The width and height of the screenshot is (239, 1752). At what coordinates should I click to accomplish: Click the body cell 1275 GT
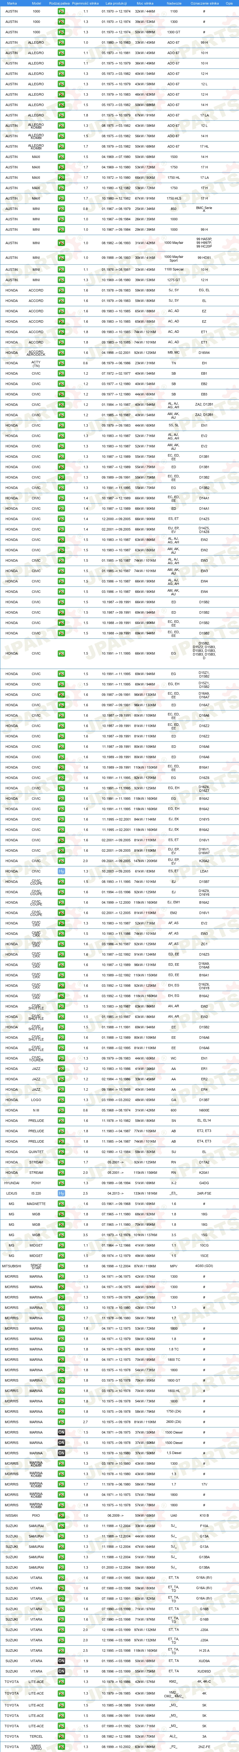coord(174,280)
